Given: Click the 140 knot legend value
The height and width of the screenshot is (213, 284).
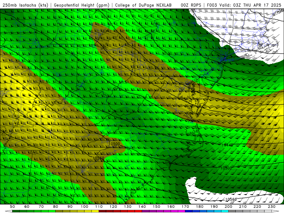Looking at the screenshot, I should click(142, 207).
